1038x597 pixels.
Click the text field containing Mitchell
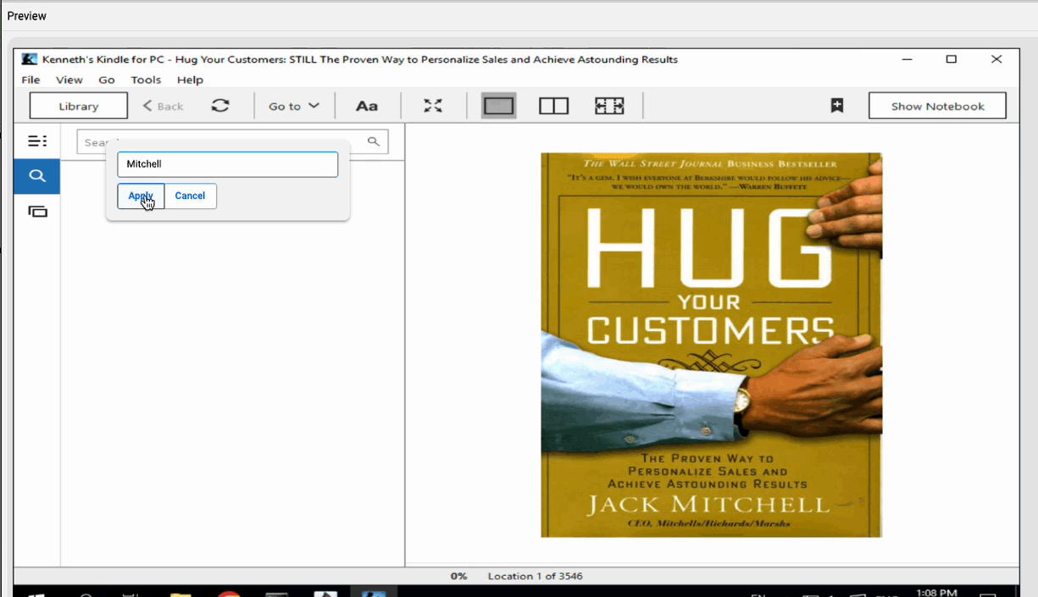coord(227,164)
